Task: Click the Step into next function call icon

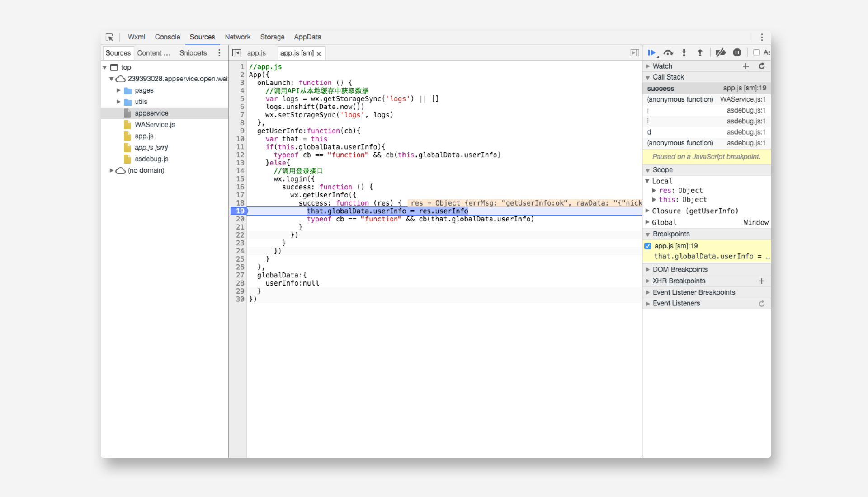Action: (684, 52)
